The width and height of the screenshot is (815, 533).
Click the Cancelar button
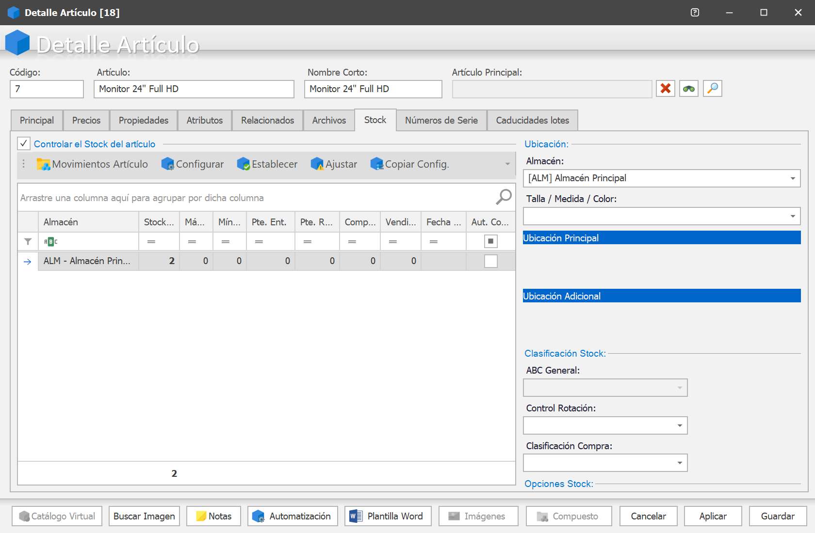[648, 516]
